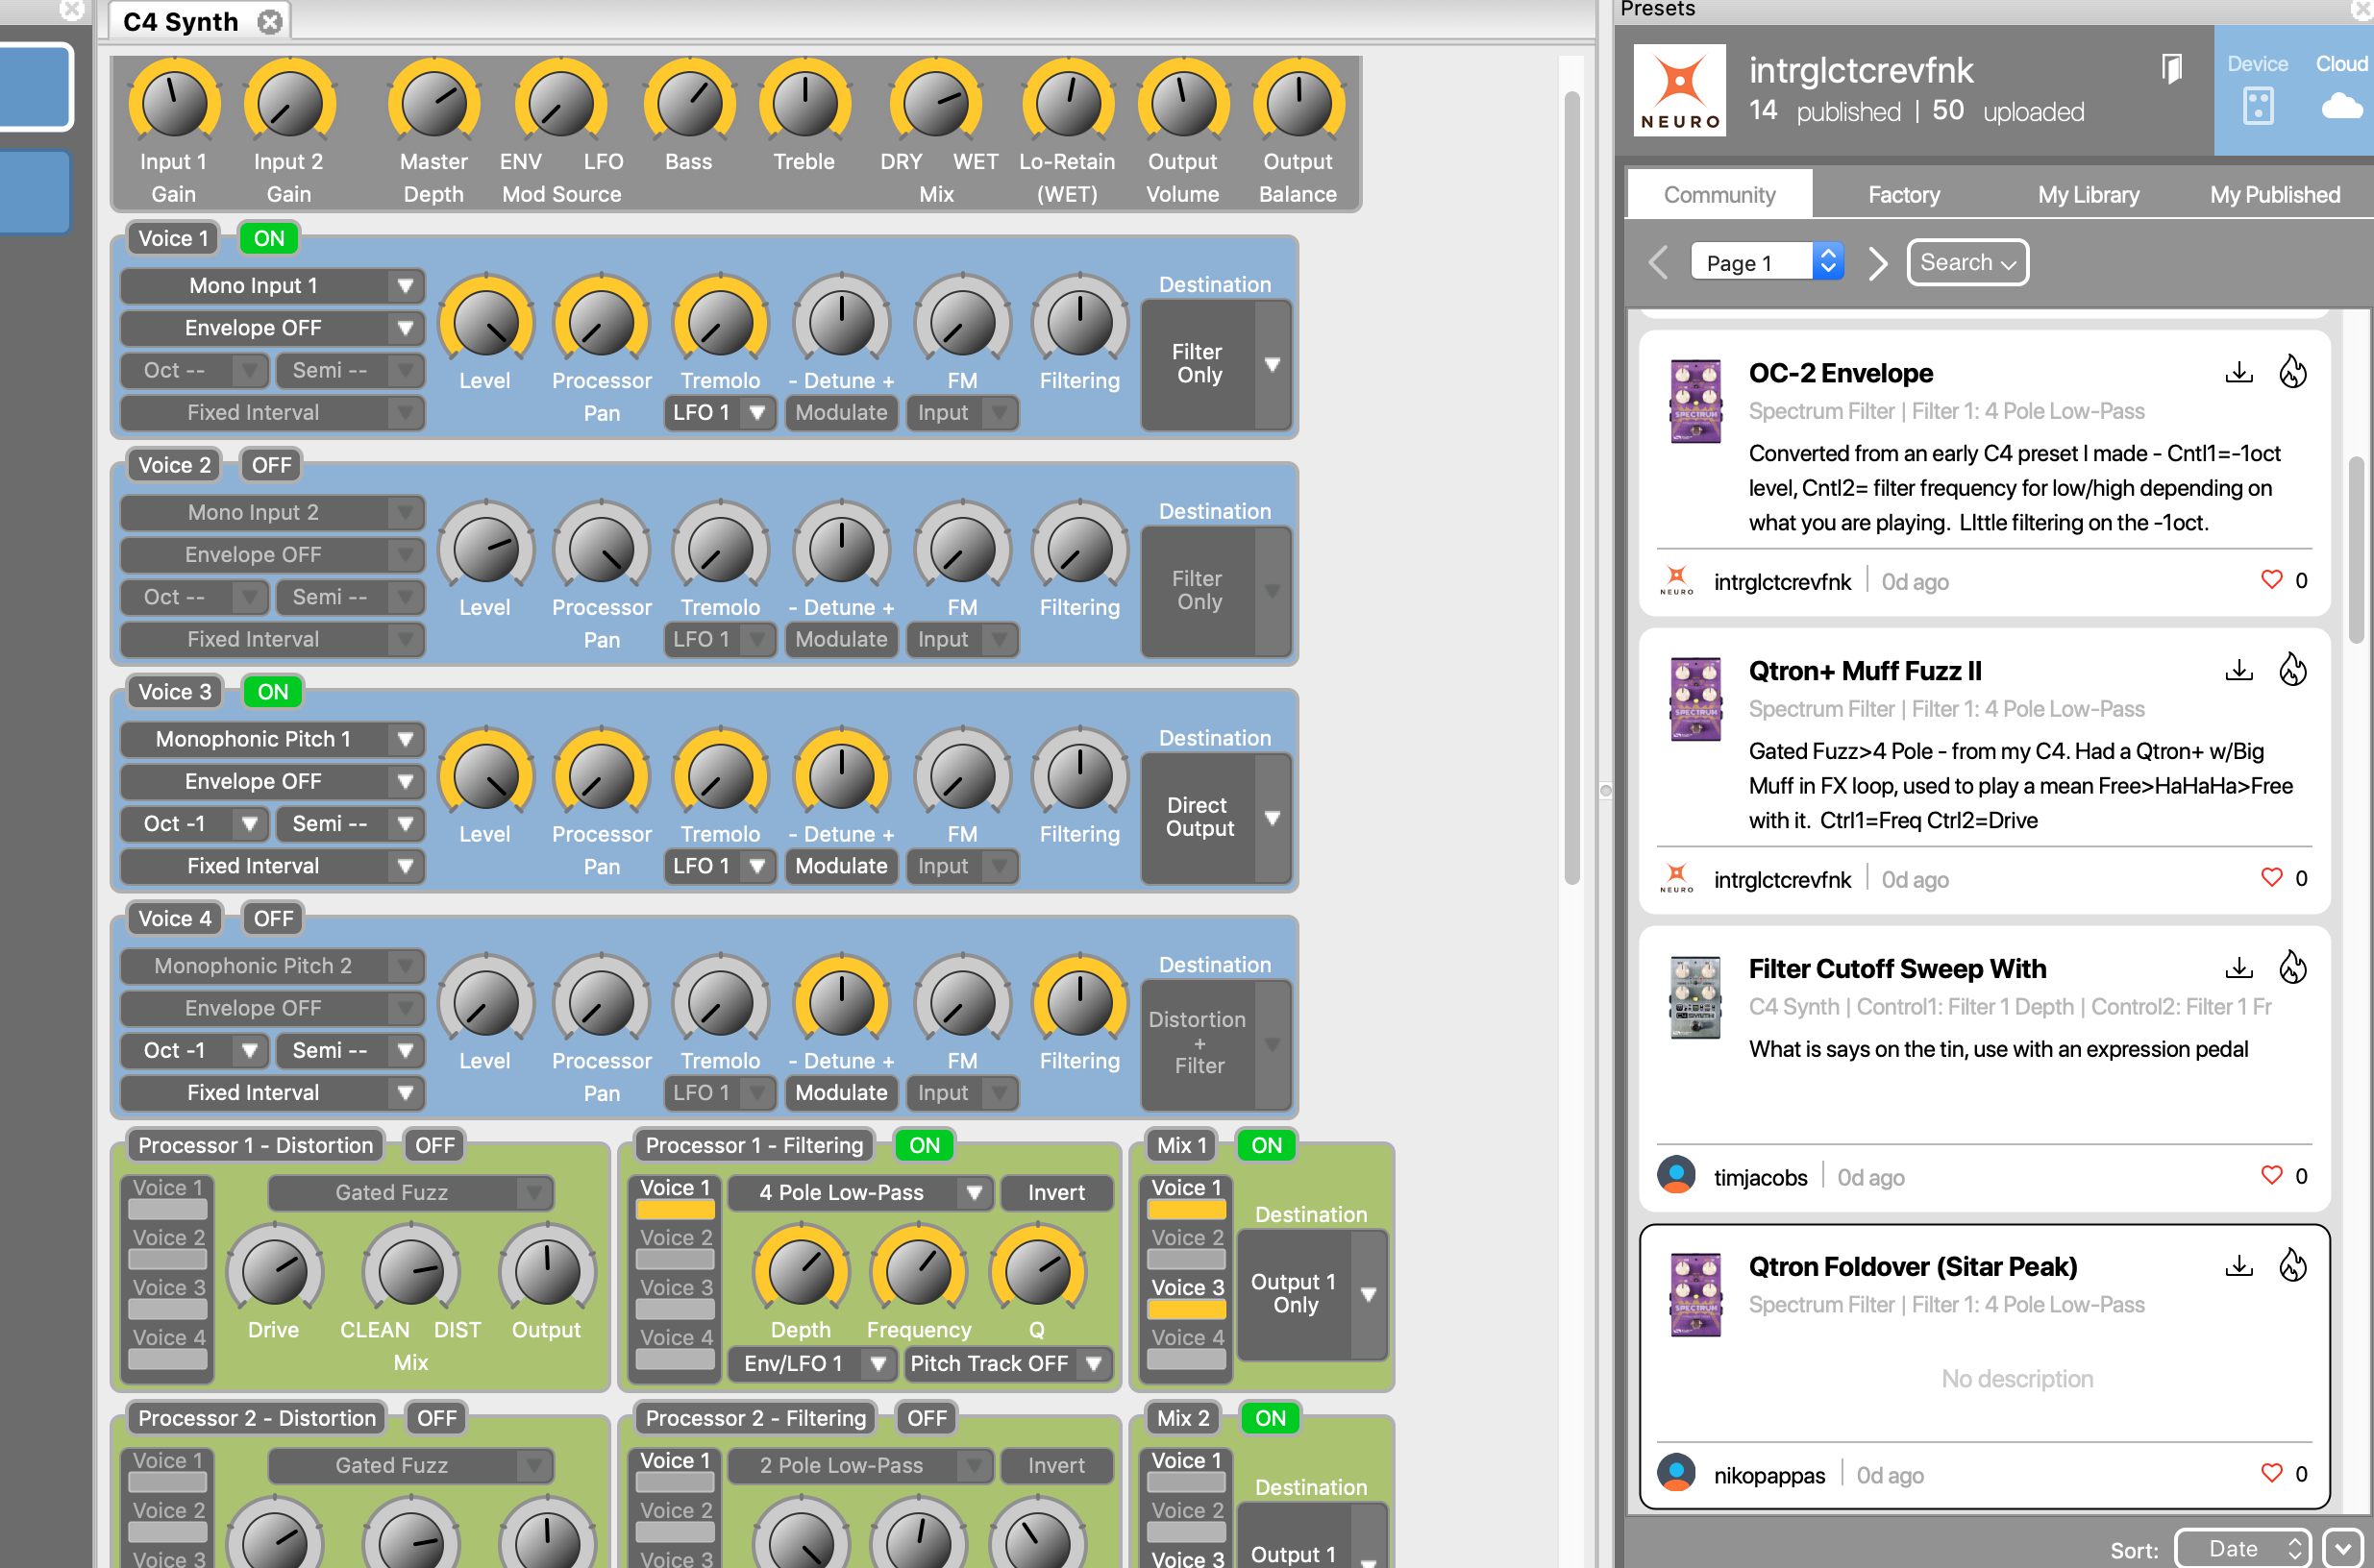This screenshot has height=1568, width=2374.
Task: Open intrglctcrevfnk profile under OC-2 Envelope
Action: coord(1783,582)
